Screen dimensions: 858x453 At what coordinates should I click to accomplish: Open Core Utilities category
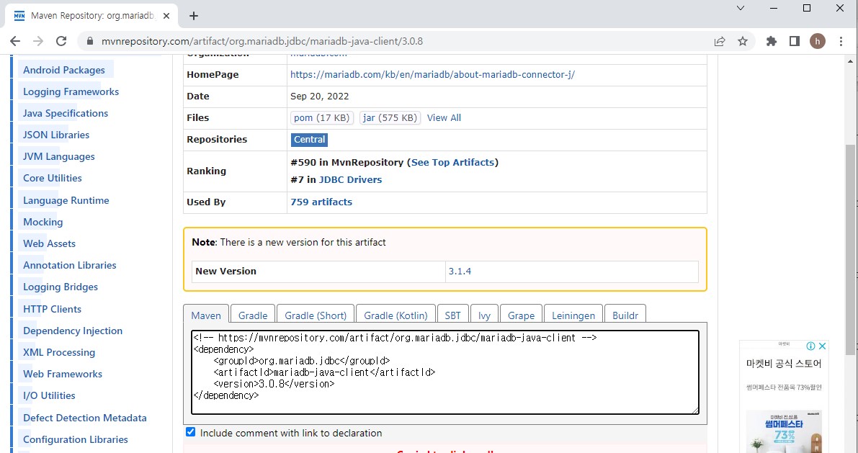[x=53, y=178]
